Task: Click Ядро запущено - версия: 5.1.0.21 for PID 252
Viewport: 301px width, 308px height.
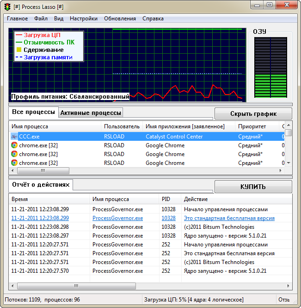Action: pos(225,271)
